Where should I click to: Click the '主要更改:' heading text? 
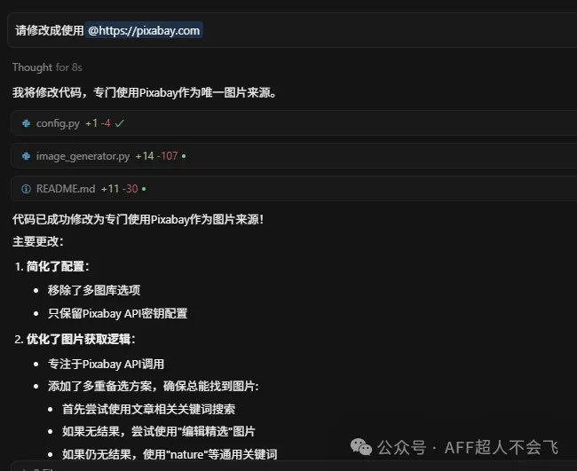pos(38,241)
